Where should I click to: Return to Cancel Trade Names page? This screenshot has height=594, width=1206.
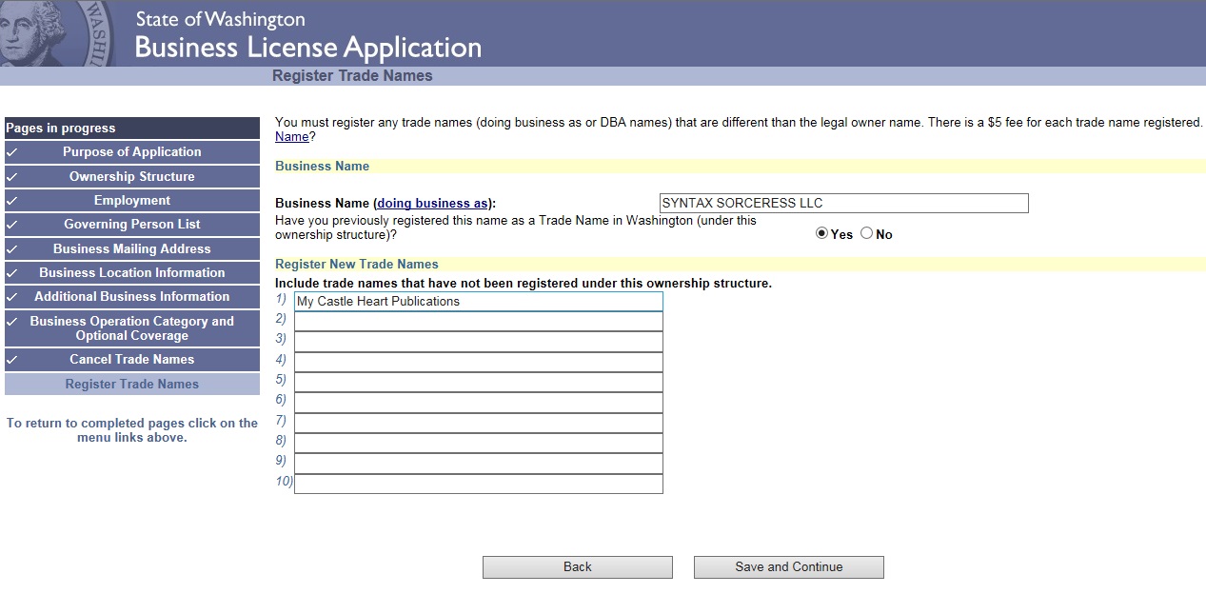(x=132, y=360)
